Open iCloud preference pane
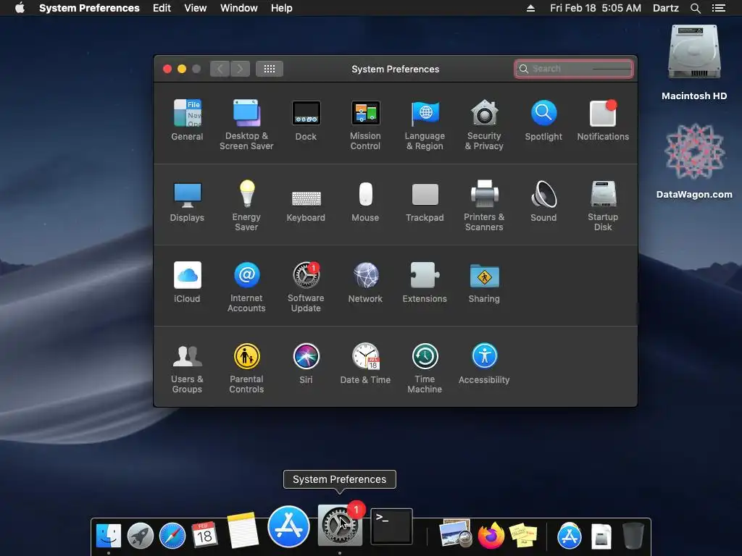Viewport: 742px width, 556px height. (187, 282)
